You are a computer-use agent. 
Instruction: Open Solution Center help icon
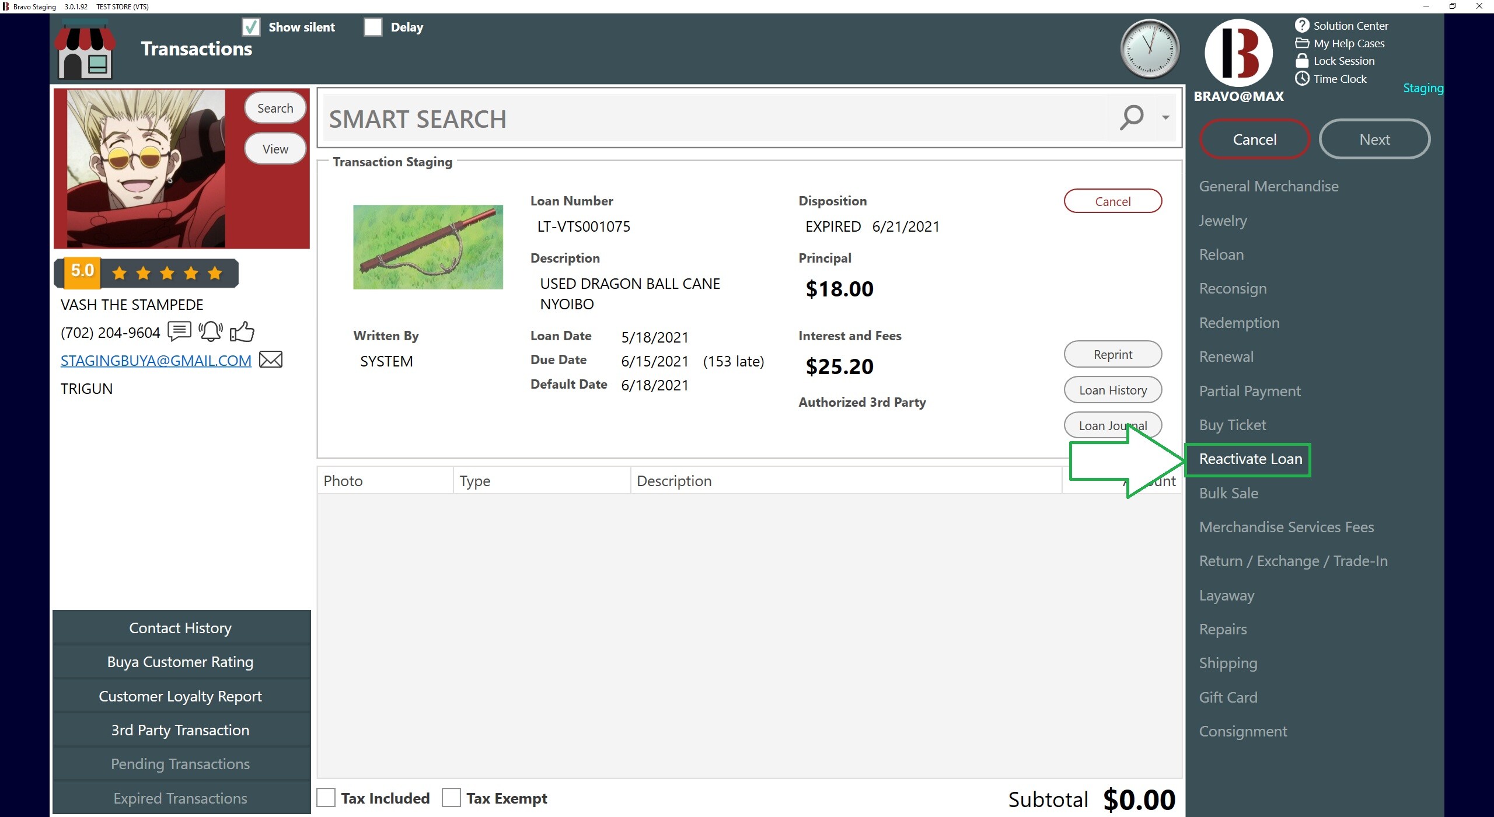[x=1301, y=25]
